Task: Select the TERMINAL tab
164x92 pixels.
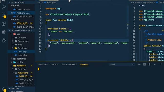Action: 84,65
